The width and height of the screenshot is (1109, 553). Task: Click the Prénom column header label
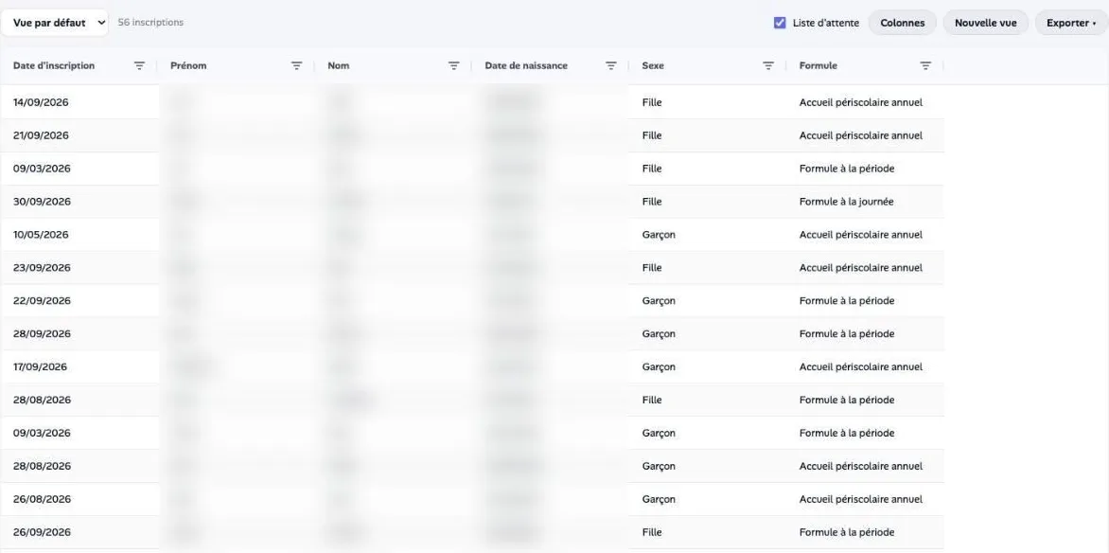point(188,66)
